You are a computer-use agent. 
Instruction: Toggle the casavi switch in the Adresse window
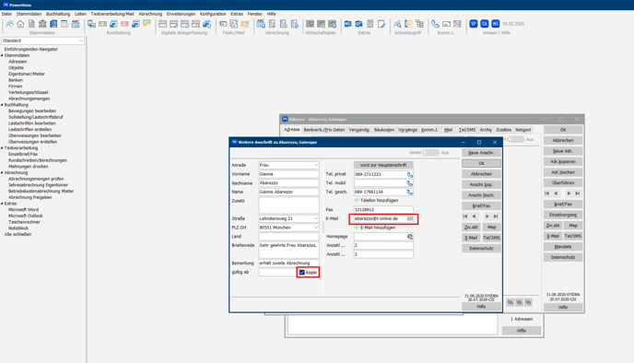click(515, 139)
